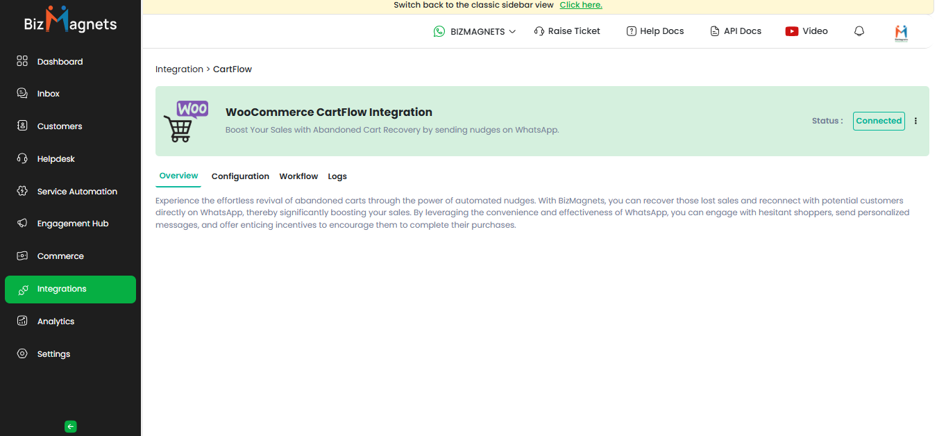Click the 'Click here.' classic sidebar link

point(580,5)
